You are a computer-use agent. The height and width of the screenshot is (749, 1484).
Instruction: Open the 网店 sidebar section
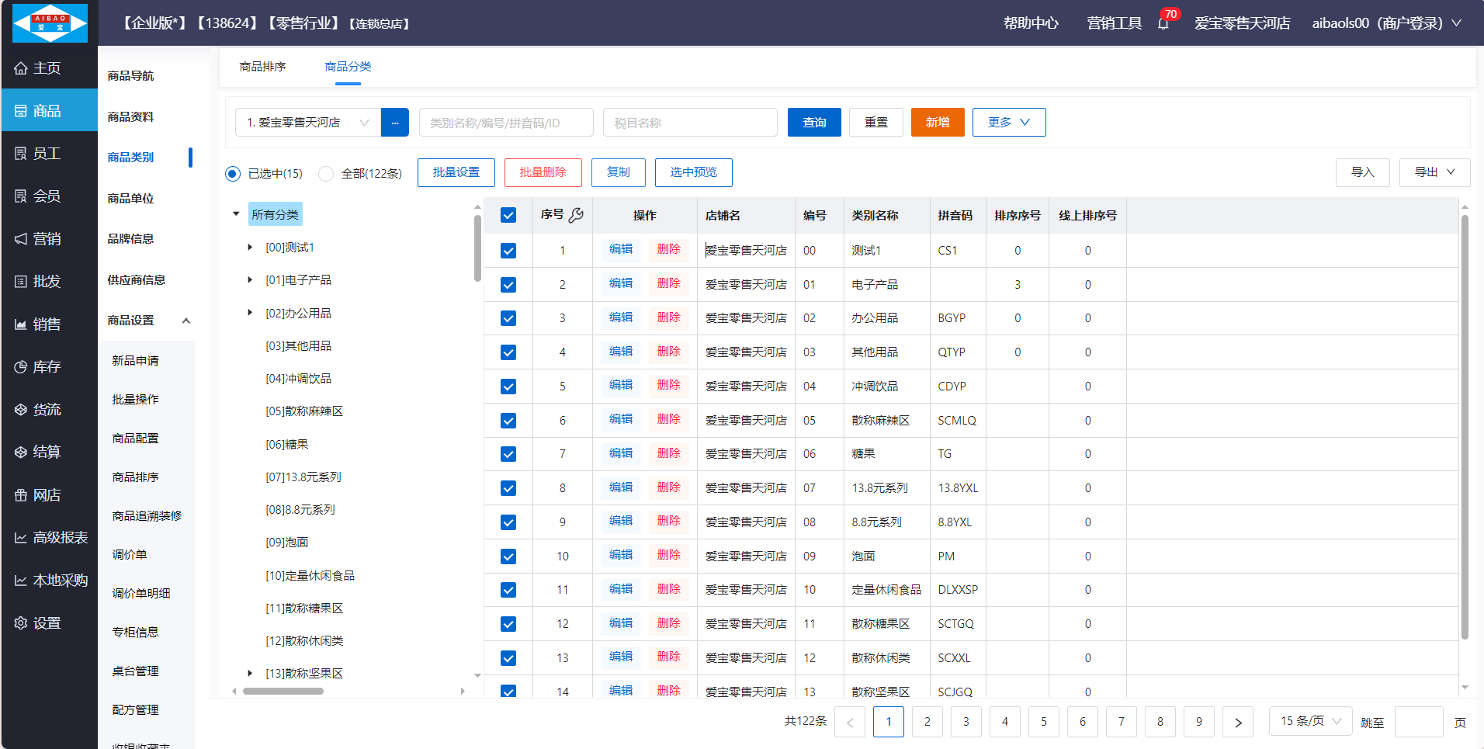point(49,495)
